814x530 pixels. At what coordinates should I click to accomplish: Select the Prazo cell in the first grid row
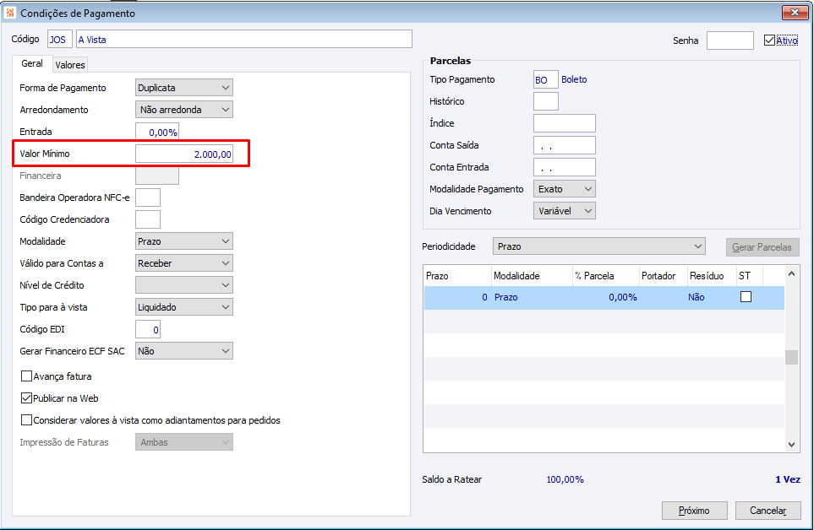(x=457, y=297)
